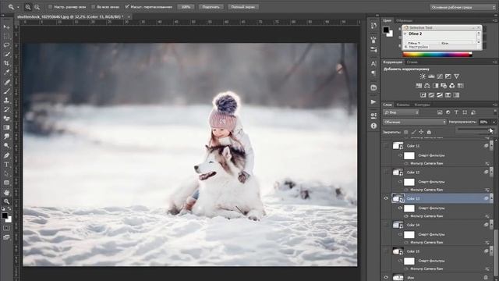Toggle Zoom All Windows checkbox
The image size is (499, 281).
coord(93,7)
